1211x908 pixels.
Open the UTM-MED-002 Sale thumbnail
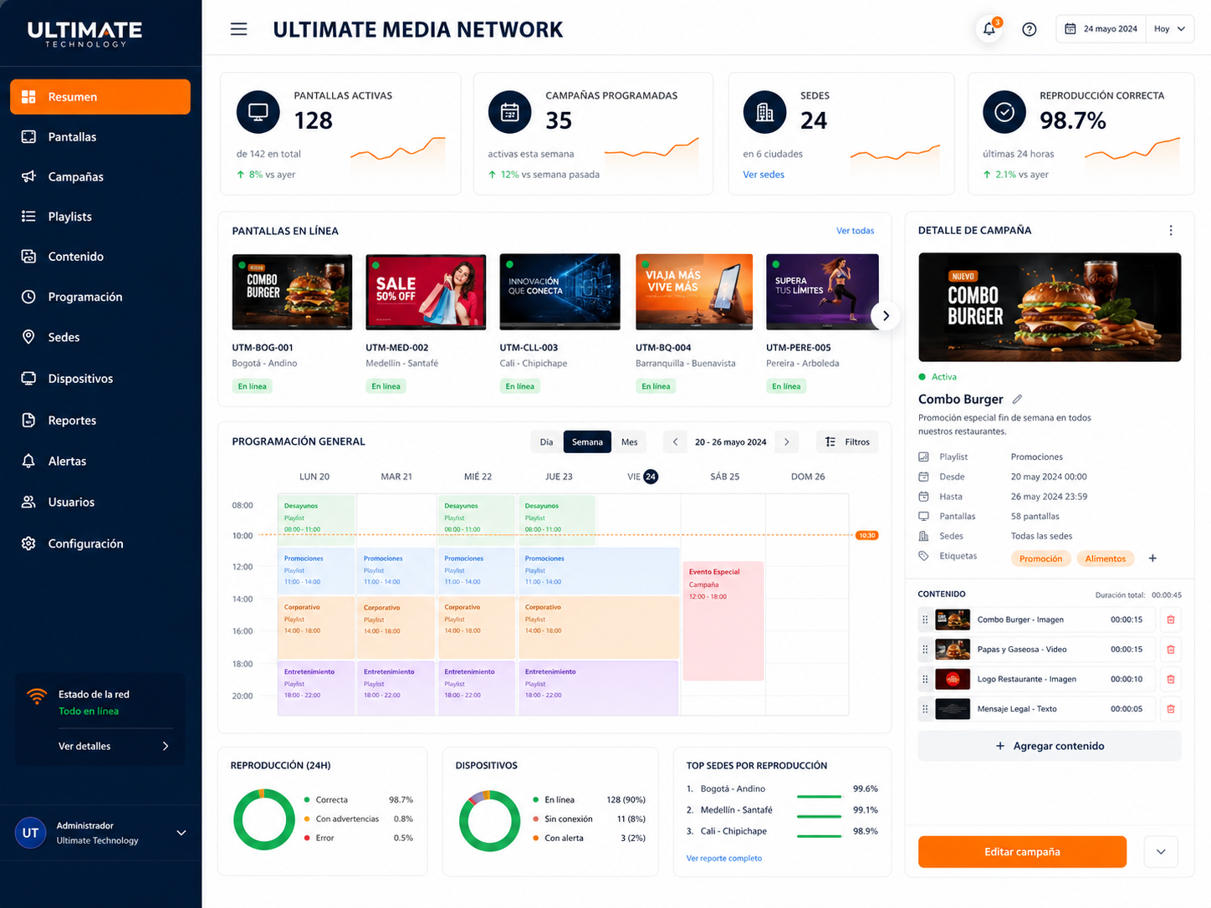point(426,292)
